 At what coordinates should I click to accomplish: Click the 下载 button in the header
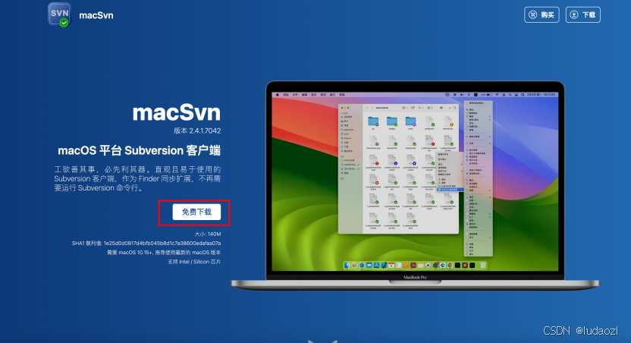583,15
